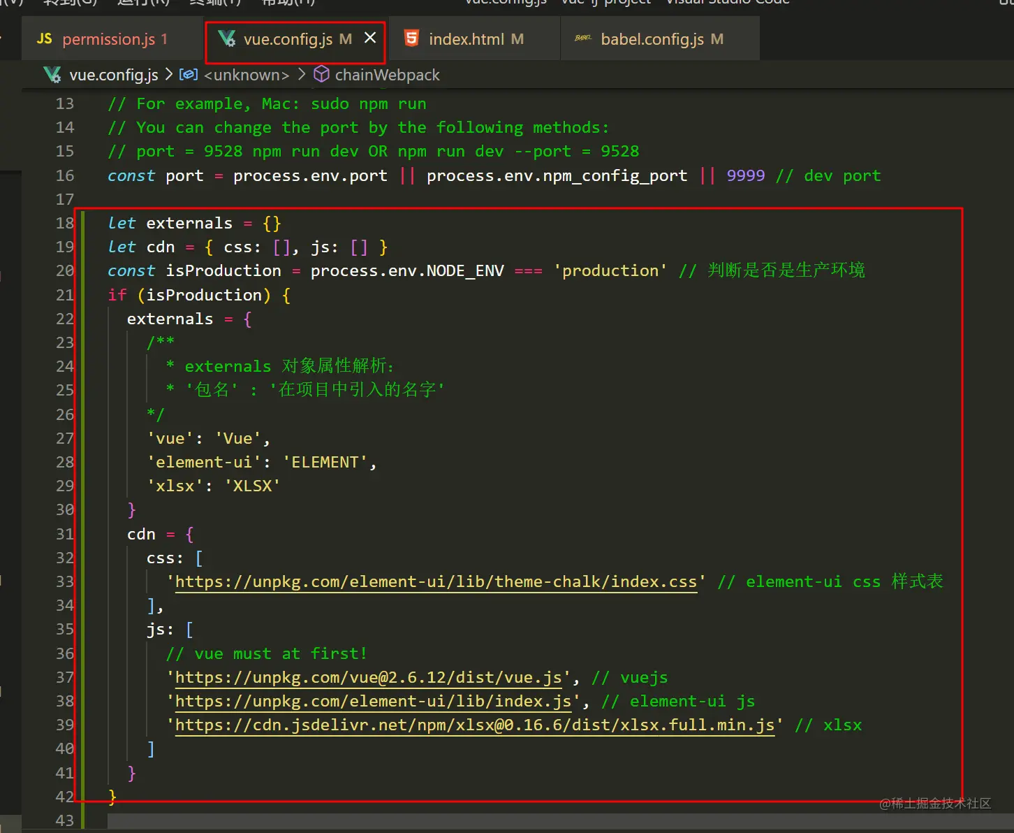Click vue.config.js in the breadcrumb
This screenshot has width=1014, height=833.
[x=114, y=75]
